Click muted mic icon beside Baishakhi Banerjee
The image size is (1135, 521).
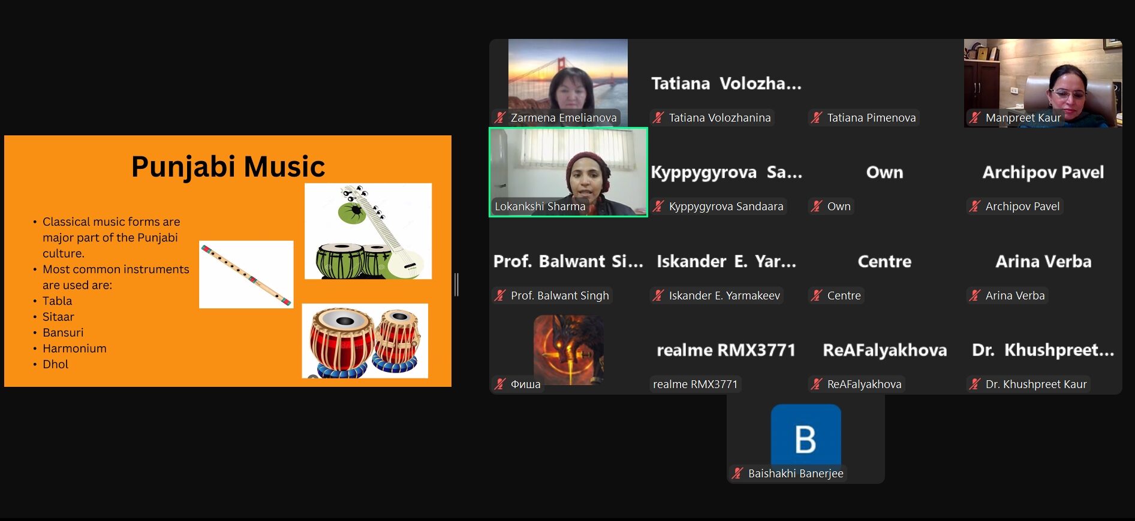click(737, 474)
